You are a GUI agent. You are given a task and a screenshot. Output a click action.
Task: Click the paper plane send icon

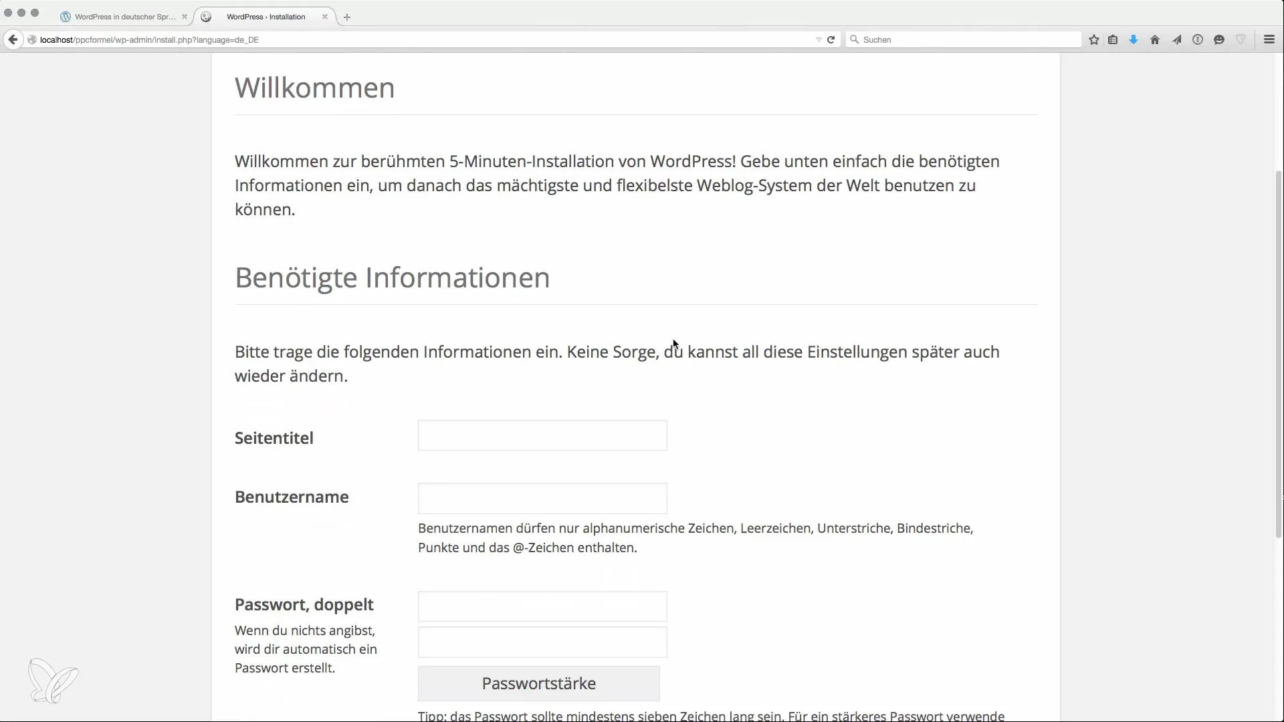pos(1176,39)
